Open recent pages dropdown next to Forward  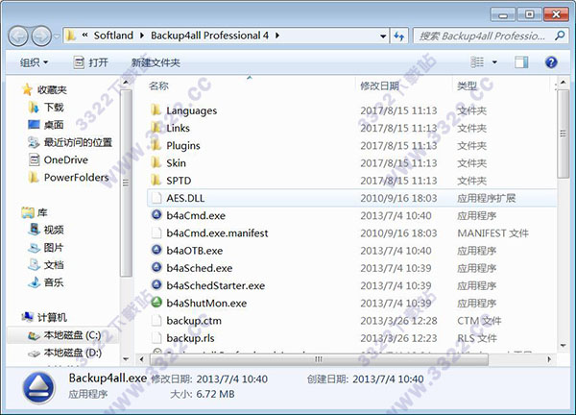click(x=57, y=36)
